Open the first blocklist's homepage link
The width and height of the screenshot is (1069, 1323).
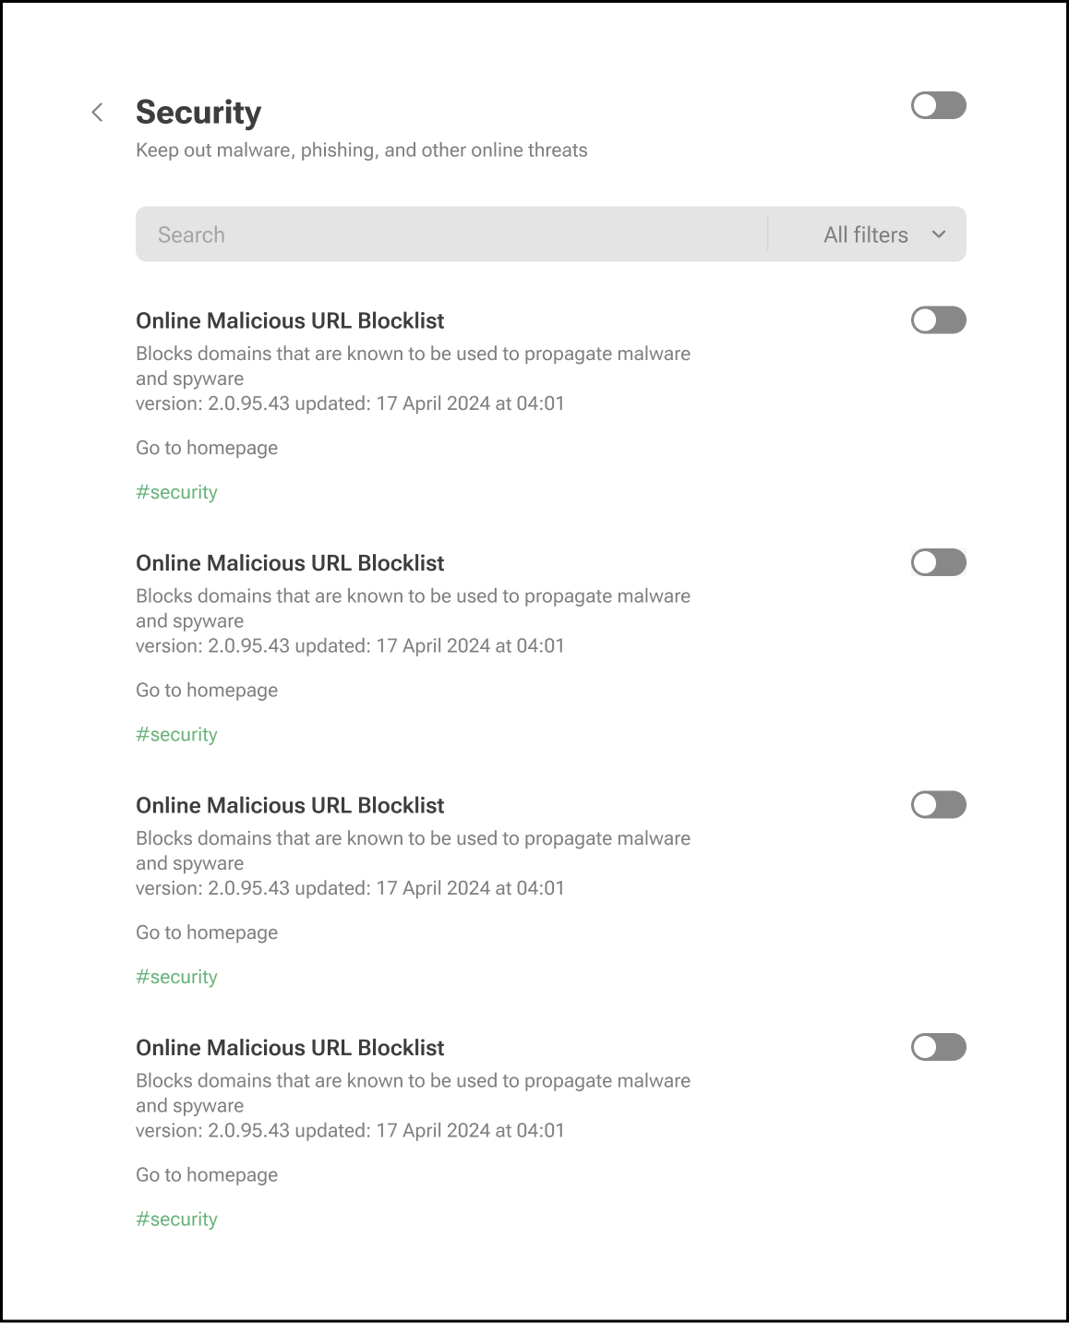click(206, 448)
